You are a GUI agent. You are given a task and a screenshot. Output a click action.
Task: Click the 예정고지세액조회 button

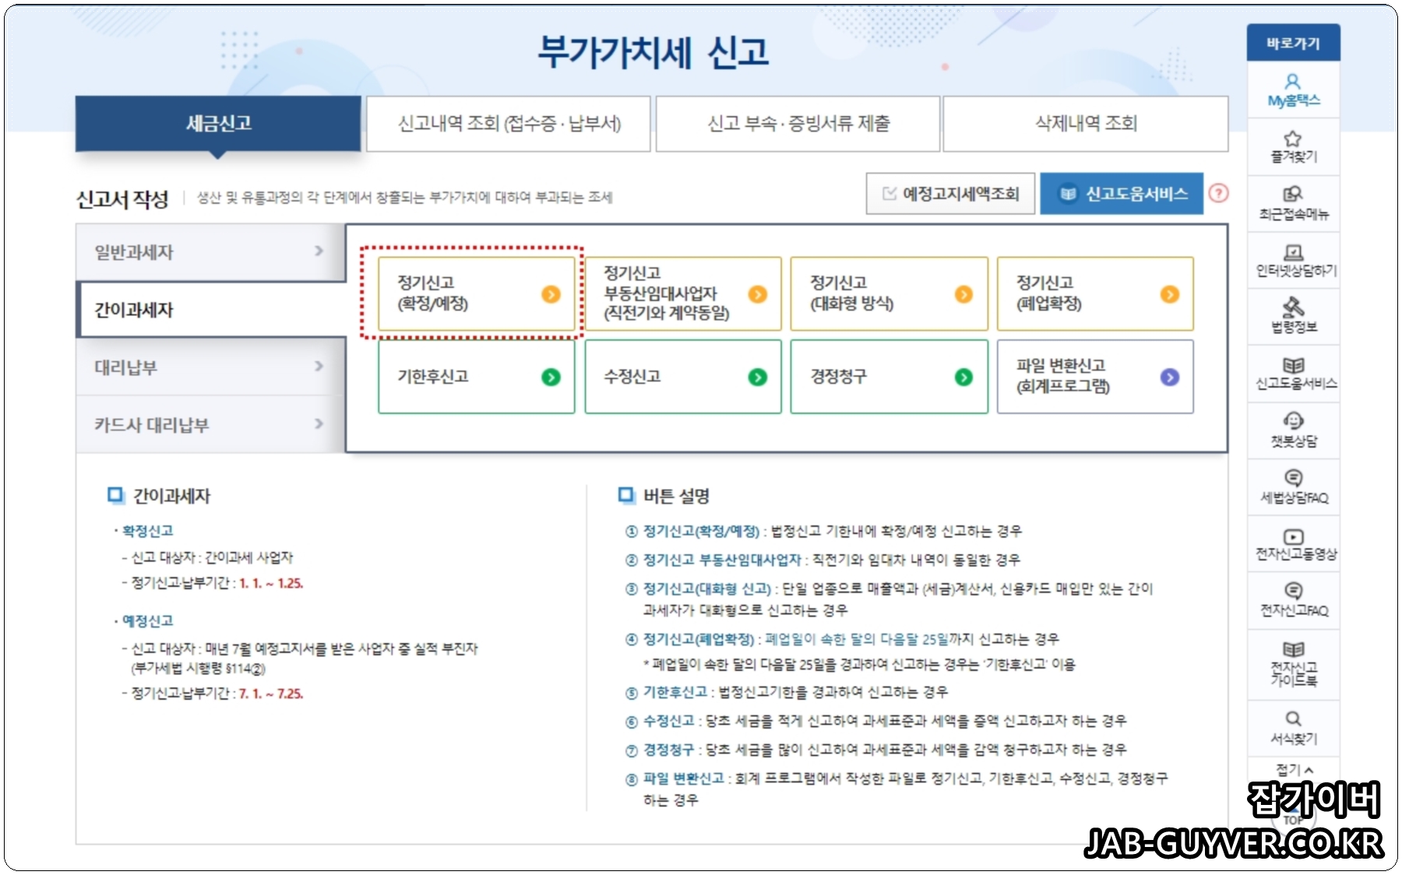(952, 194)
